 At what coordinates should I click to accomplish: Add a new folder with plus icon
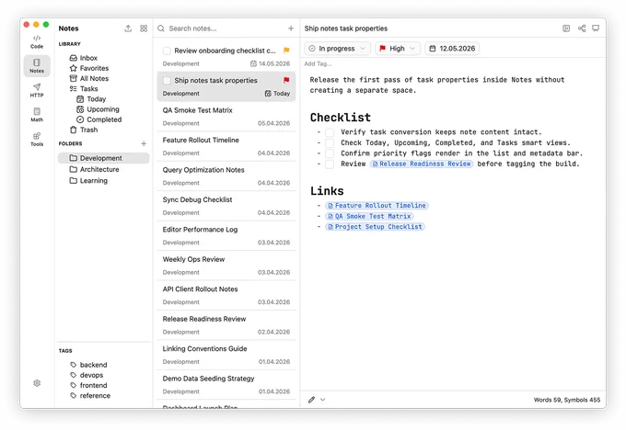(144, 143)
